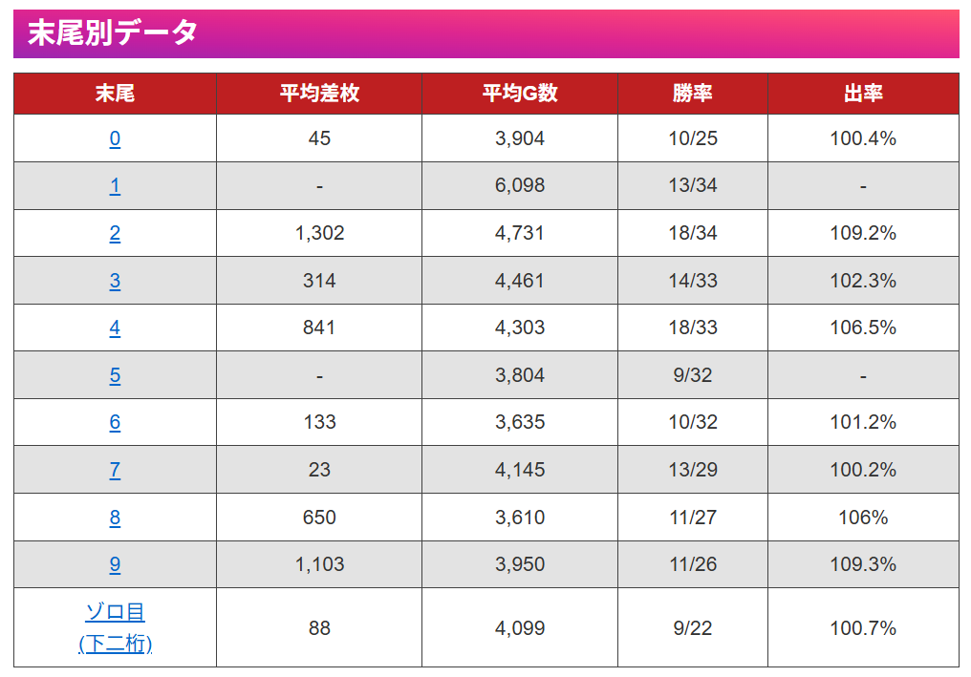The height and width of the screenshot is (677, 971).
Task: Open suffix 6 data link
Action: pyautogui.click(x=115, y=423)
